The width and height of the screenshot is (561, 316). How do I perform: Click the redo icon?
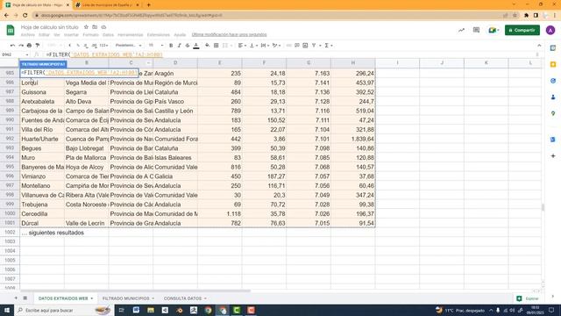[x=21, y=46]
